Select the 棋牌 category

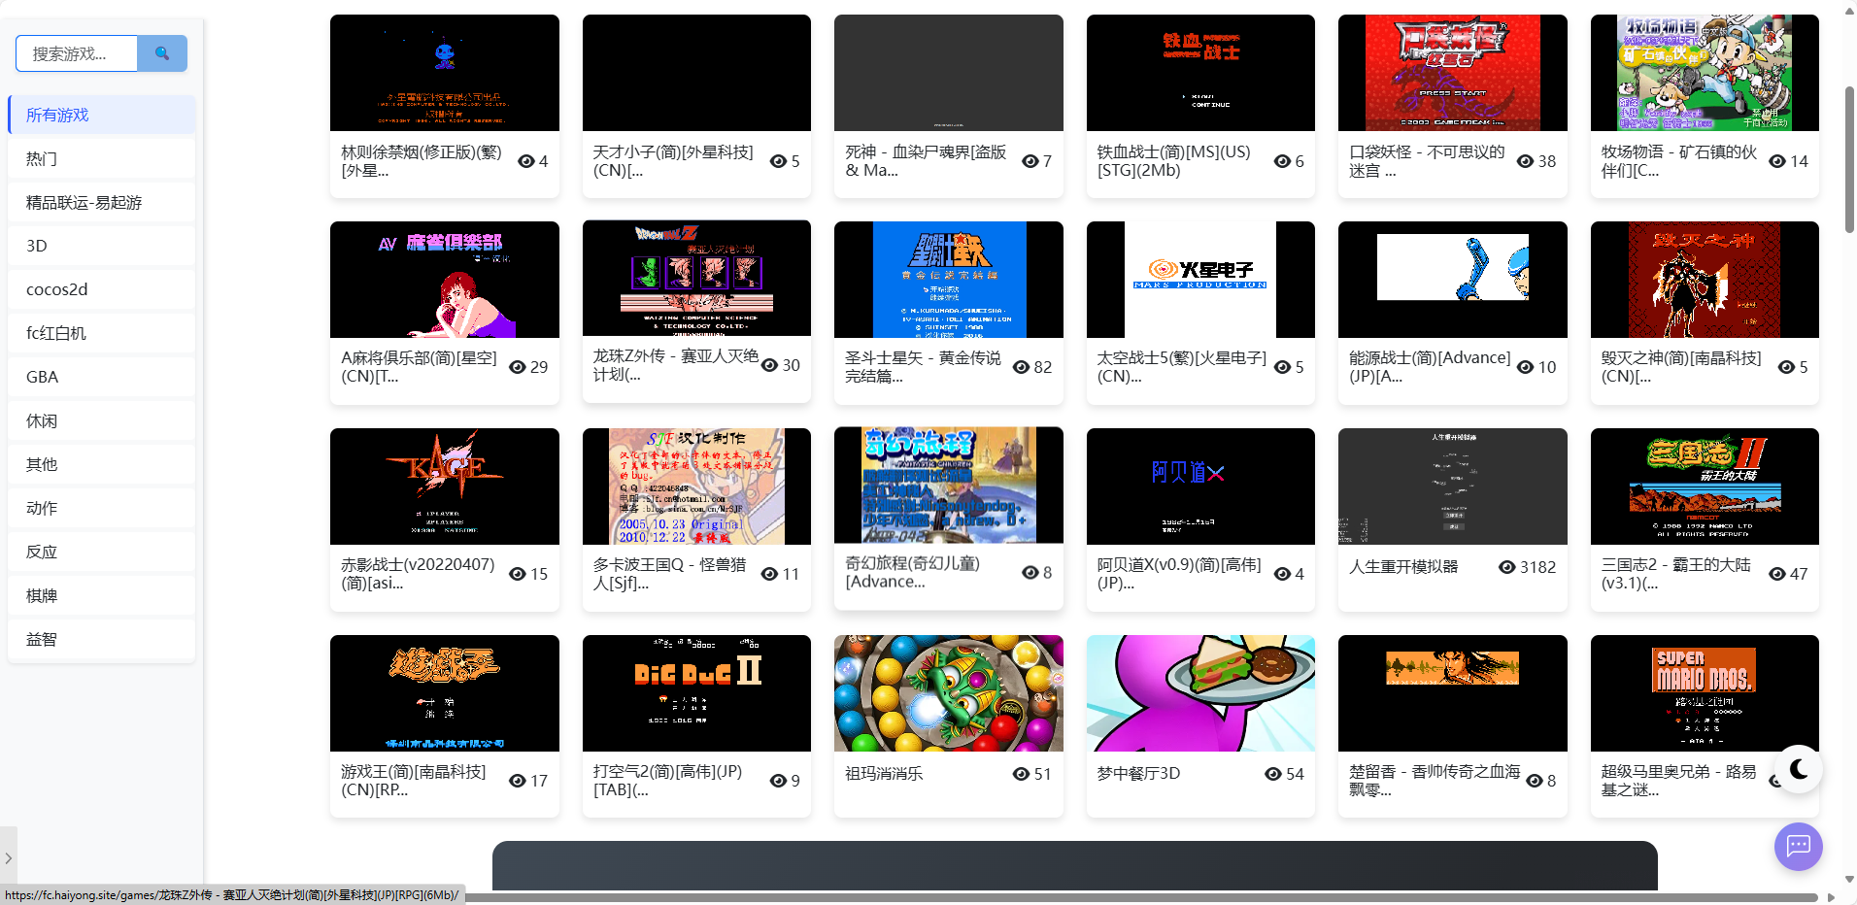(102, 595)
